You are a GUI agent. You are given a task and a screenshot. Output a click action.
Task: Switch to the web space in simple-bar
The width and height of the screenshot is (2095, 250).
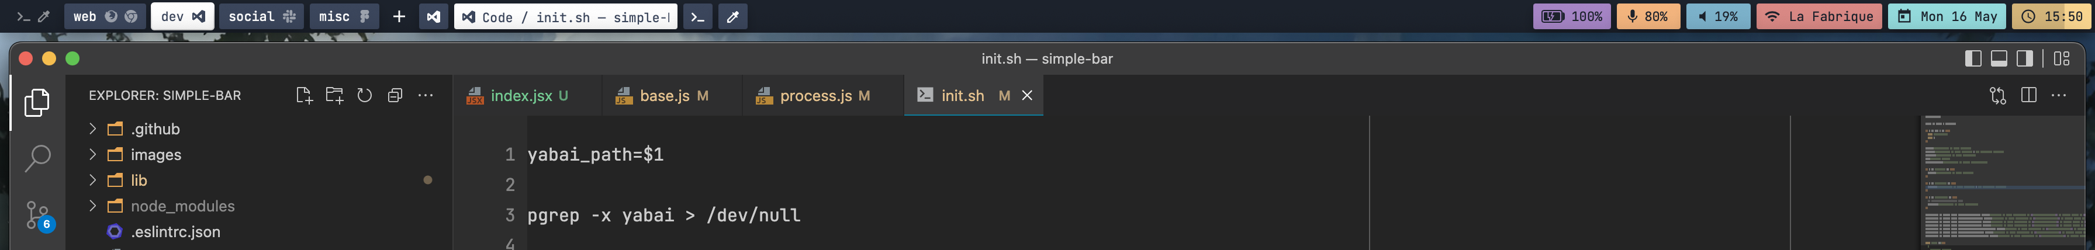coord(105,16)
